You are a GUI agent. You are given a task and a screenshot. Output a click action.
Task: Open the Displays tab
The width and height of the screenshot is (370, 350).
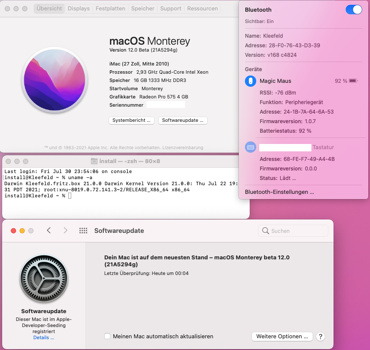pos(79,9)
